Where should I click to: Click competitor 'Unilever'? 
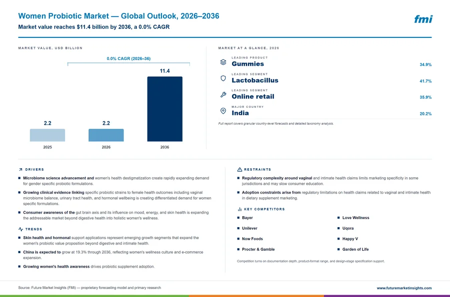pos(249,228)
